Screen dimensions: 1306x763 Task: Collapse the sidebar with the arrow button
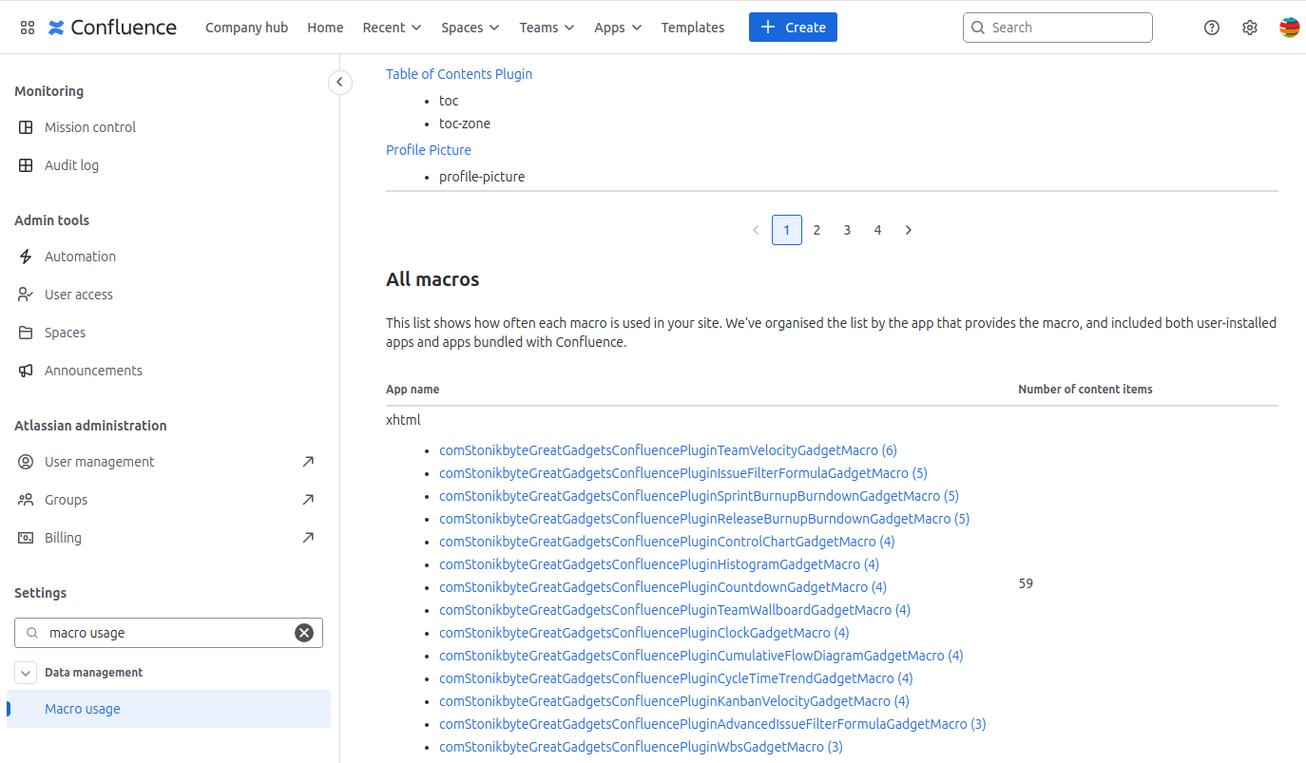point(339,83)
